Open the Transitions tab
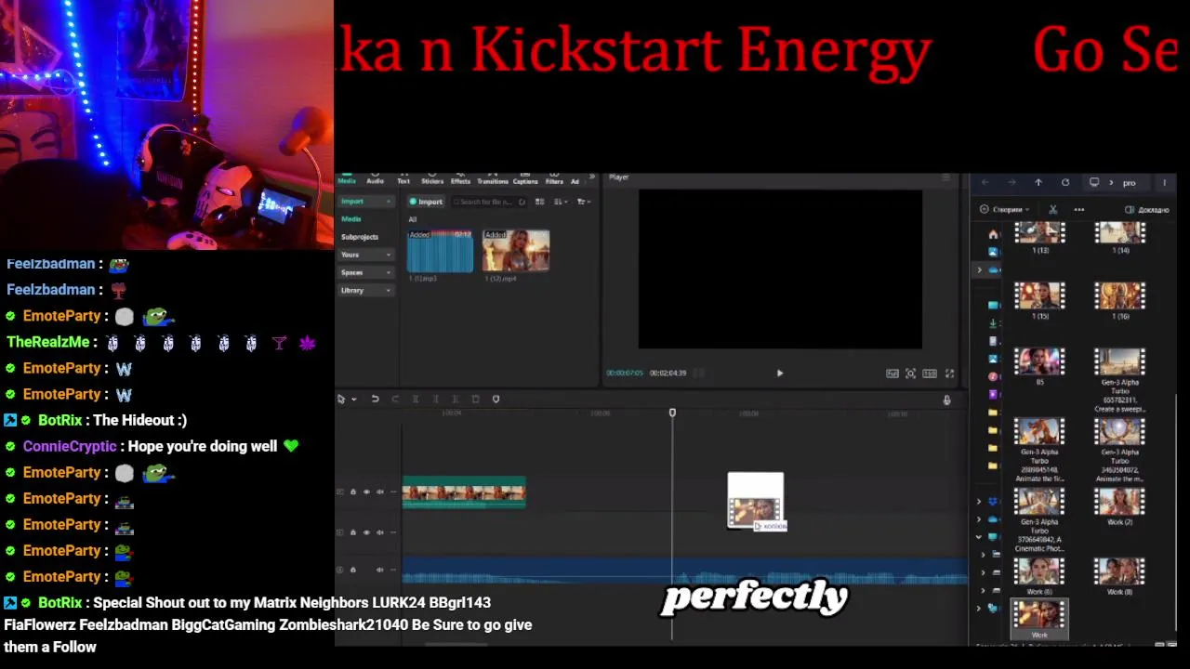The height and width of the screenshot is (669, 1190). tap(493, 179)
